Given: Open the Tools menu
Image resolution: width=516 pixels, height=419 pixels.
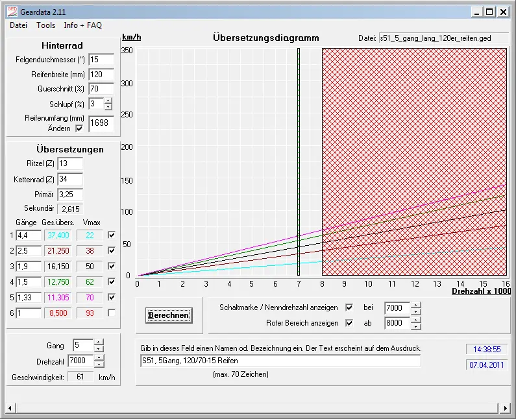Looking at the screenshot, I should [x=46, y=25].
